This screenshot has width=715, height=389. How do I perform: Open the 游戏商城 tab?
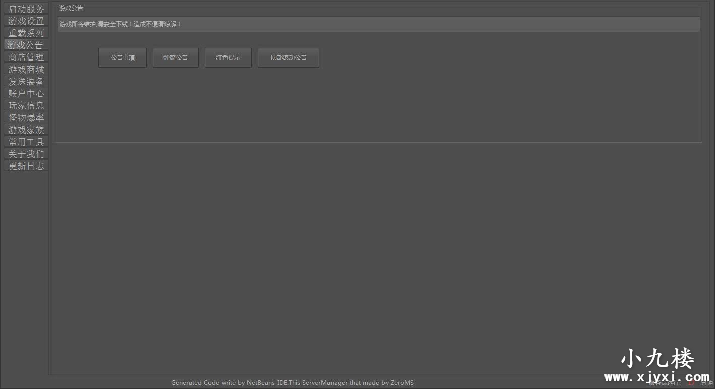point(26,69)
